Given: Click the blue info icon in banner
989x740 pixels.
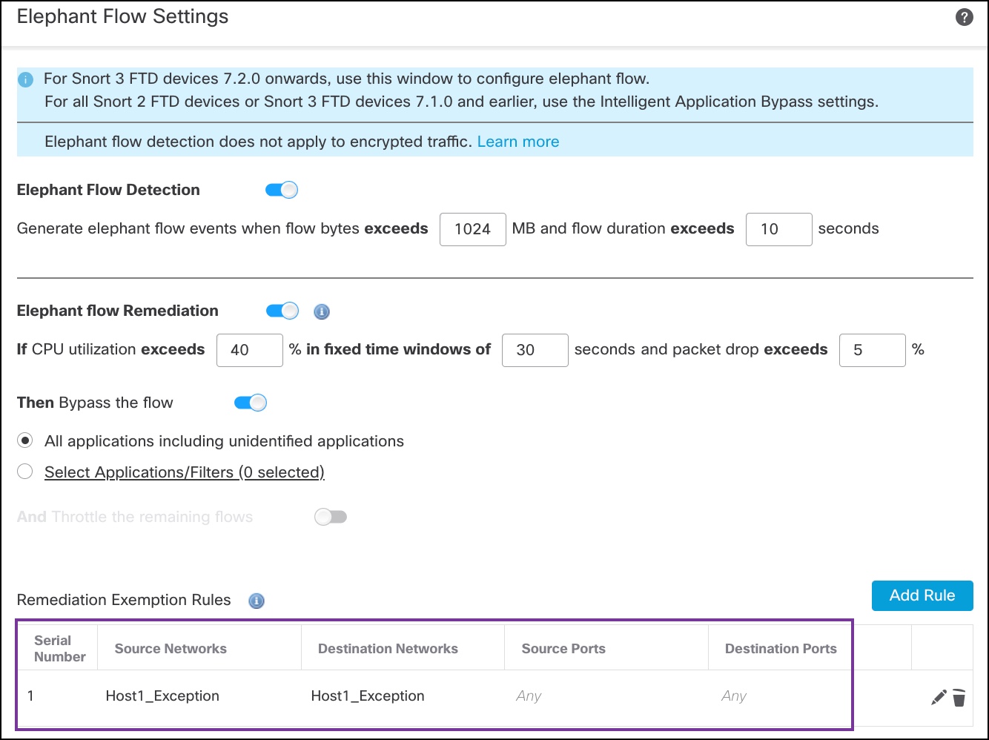Looking at the screenshot, I should [x=26, y=79].
